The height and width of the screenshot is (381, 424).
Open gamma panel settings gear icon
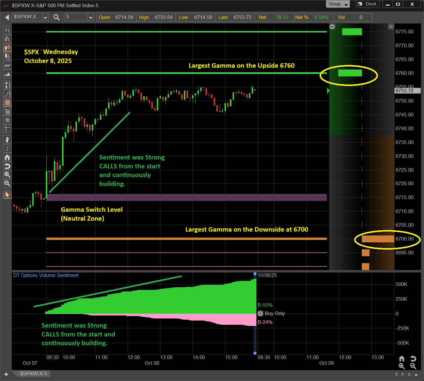click(x=332, y=27)
